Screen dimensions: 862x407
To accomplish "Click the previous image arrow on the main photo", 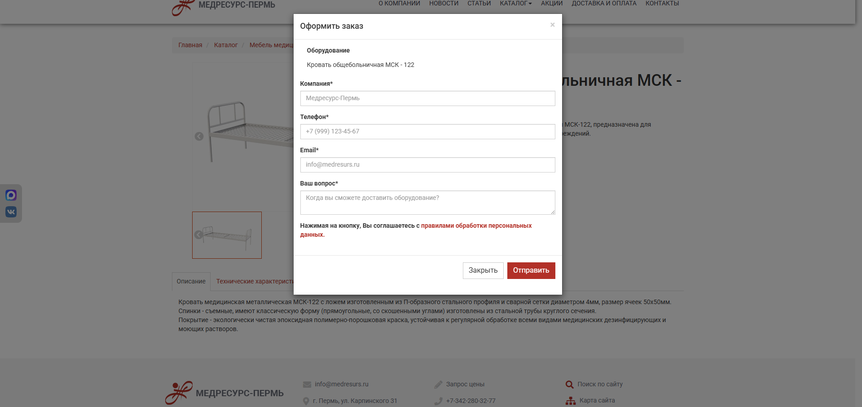I will point(199,136).
